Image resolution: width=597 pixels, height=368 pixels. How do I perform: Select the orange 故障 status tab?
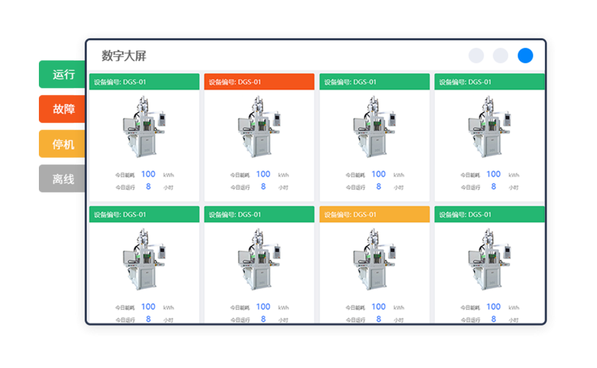(x=62, y=109)
